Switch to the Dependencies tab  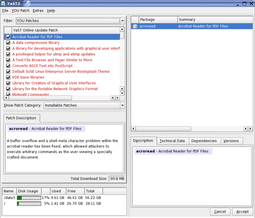[x=204, y=141]
